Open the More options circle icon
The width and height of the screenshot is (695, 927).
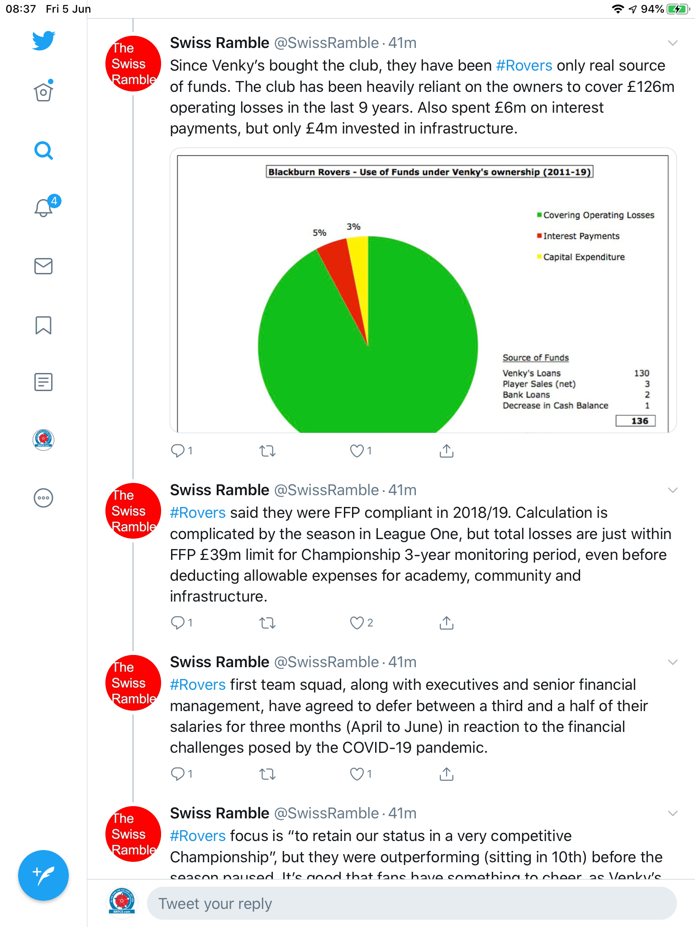(43, 498)
